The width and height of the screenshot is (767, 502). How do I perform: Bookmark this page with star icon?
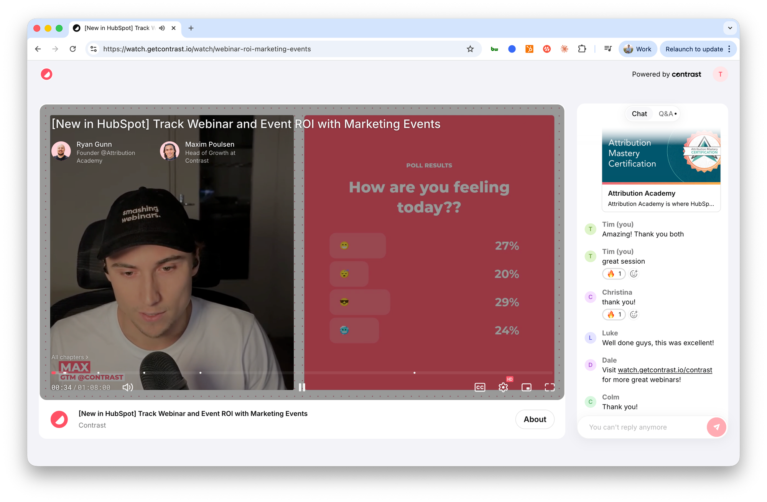(470, 49)
